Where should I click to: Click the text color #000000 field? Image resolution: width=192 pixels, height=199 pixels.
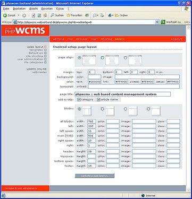pyautogui.click(x=95, y=82)
